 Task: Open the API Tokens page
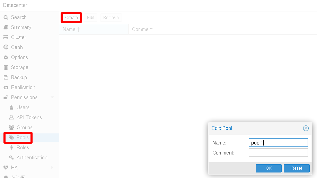click(x=29, y=118)
